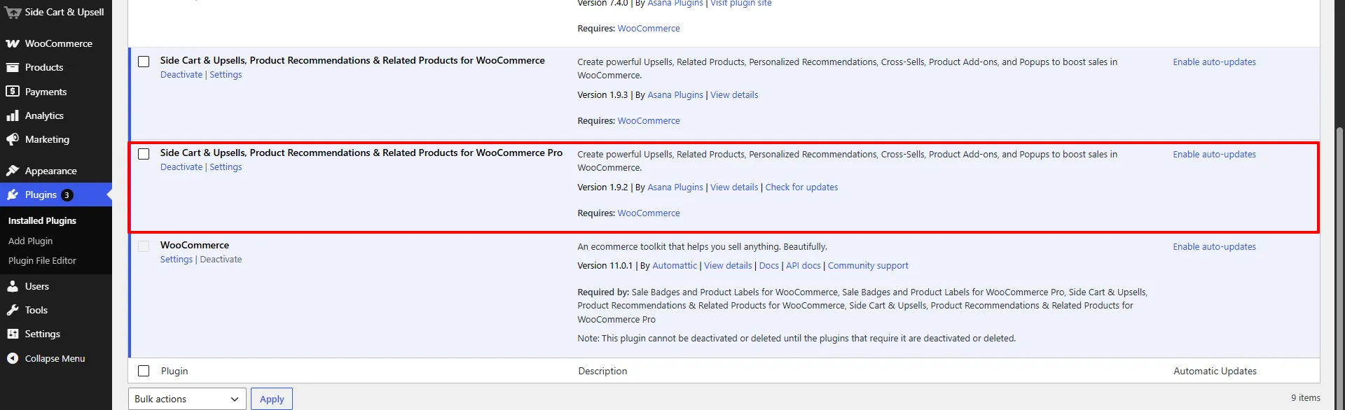Click Visit plugin site link

click(x=741, y=3)
